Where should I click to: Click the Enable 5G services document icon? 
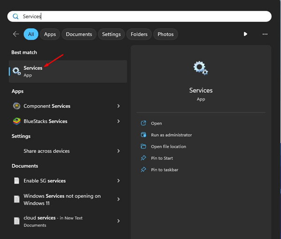[16, 181]
